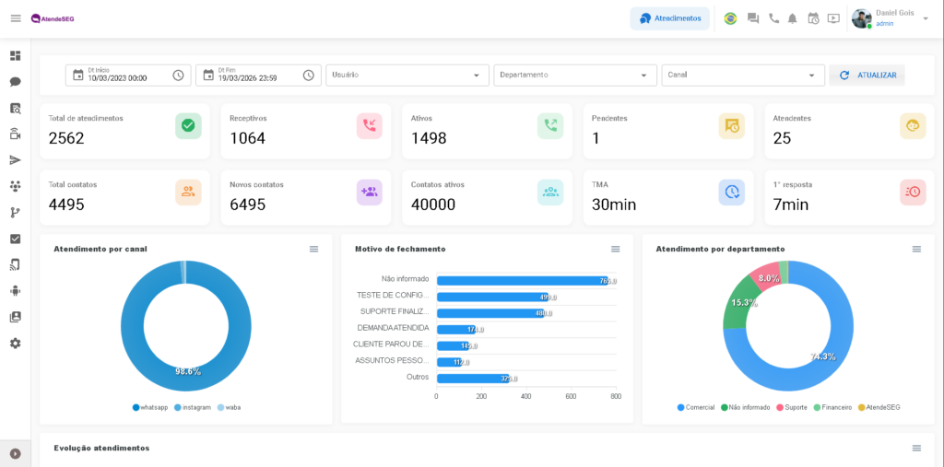Toggle the Financeiro legend item
Viewport: 944px width, 467px height.
coord(832,407)
